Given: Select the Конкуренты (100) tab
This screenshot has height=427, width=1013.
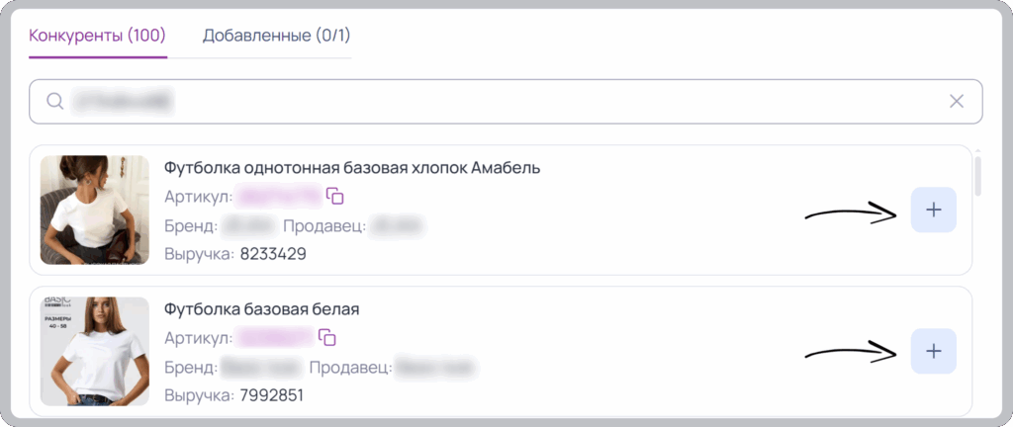Looking at the screenshot, I should click(x=98, y=35).
